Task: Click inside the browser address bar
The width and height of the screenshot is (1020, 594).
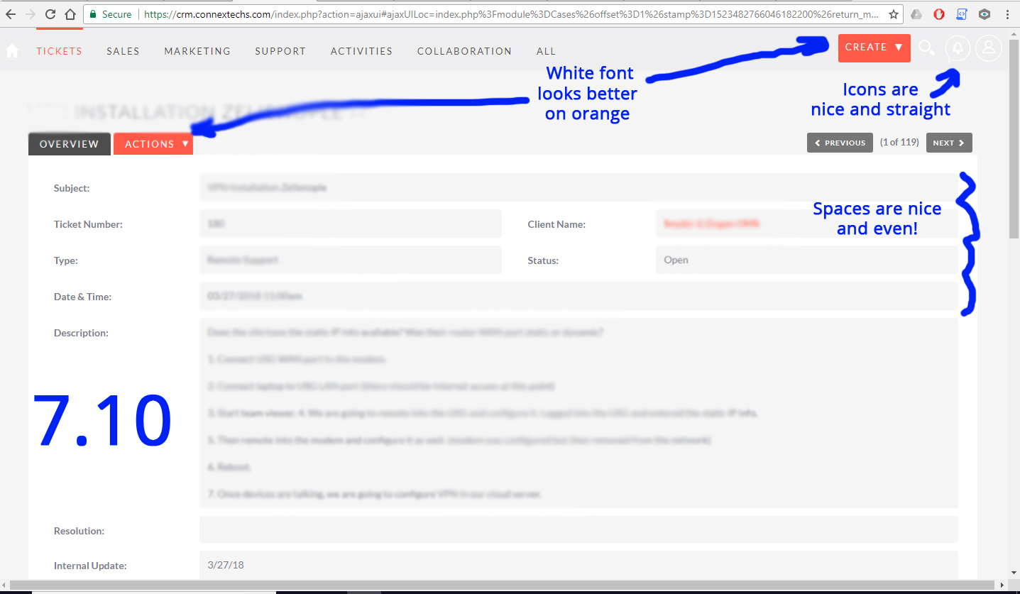Action: tap(426, 13)
